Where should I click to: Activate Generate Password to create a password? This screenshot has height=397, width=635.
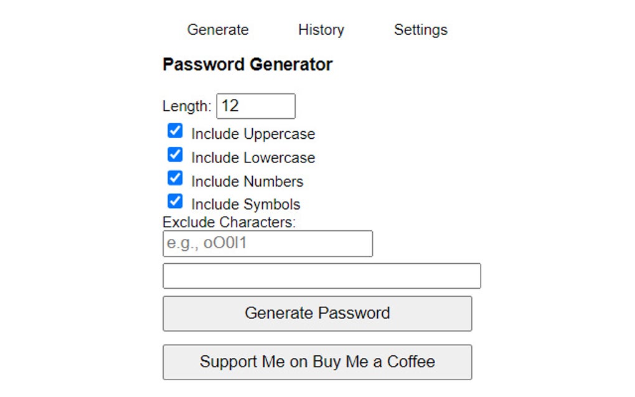pos(317,313)
